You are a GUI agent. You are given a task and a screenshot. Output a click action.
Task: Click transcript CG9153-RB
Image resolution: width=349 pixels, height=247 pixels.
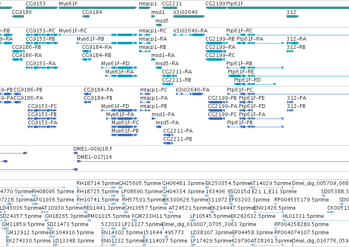click(42, 43)
